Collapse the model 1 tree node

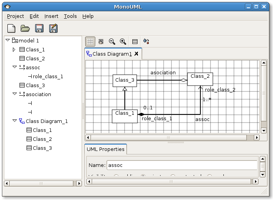click(x=7, y=40)
